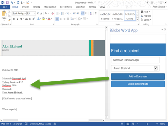The width and height of the screenshot is (168, 126).
Task: Increase font size with Grow Font icon
Action: [x=38, y=13]
